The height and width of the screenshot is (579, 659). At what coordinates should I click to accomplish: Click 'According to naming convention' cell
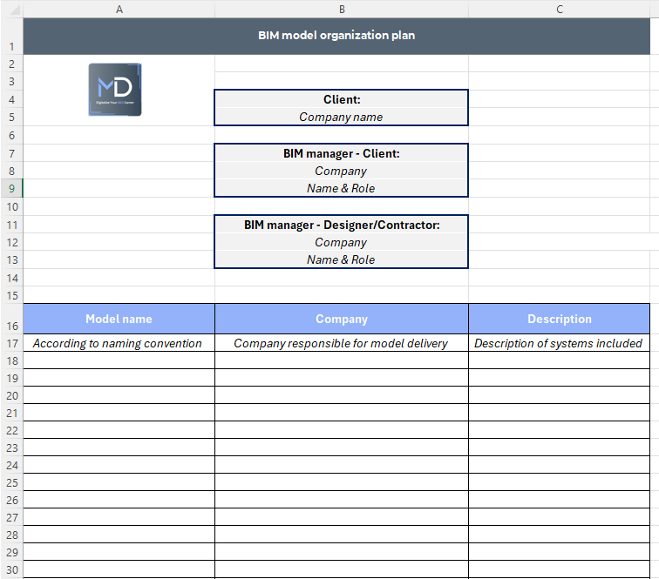[119, 343]
